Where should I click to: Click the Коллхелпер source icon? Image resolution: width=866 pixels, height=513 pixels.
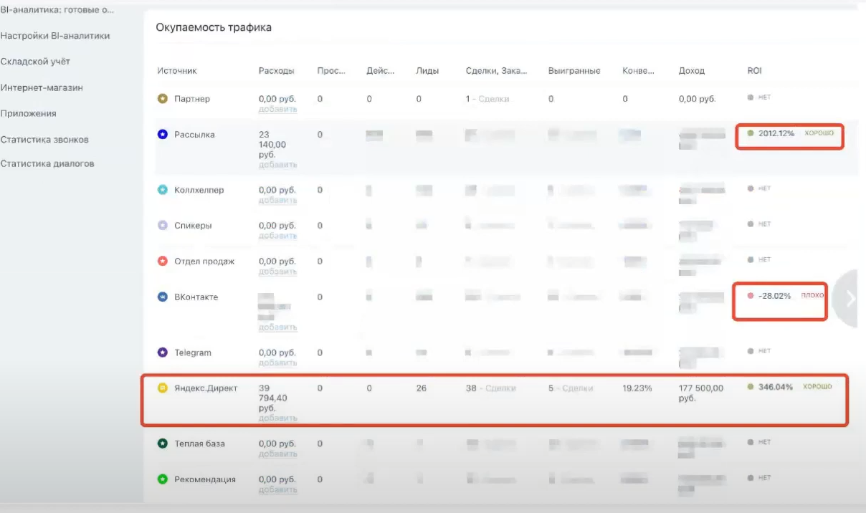point(163,190)
